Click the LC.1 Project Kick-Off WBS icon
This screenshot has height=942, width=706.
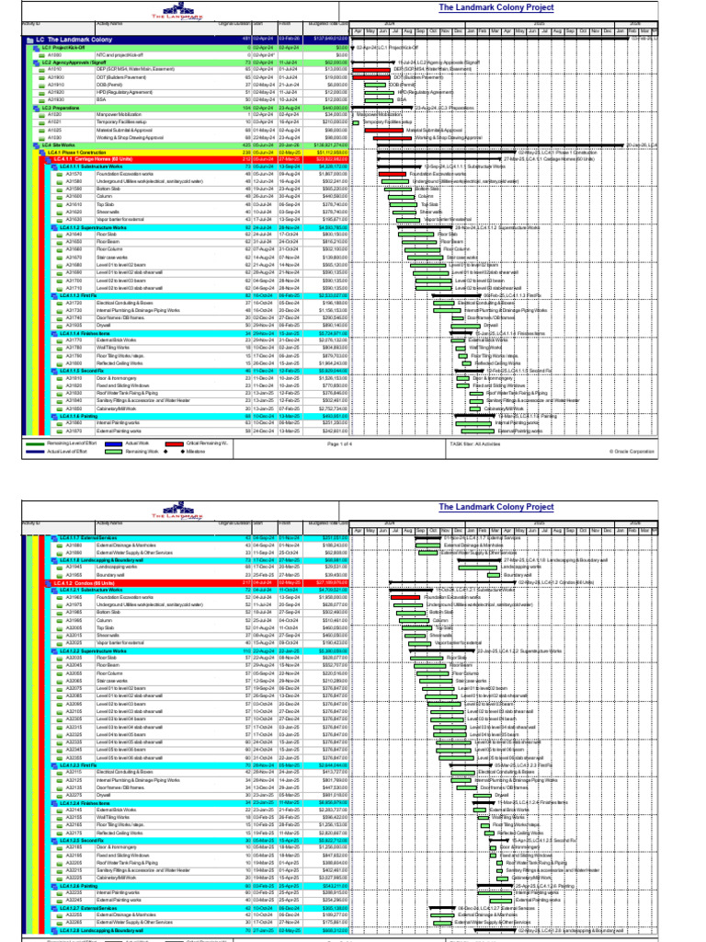pos(37,48)
